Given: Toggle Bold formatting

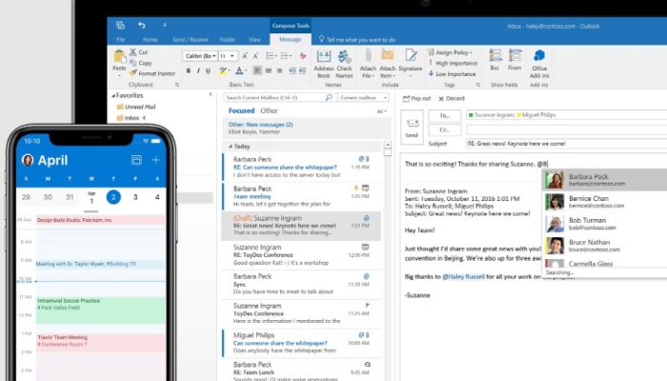Looking at the screenshot, I should (x=188, y=71).
